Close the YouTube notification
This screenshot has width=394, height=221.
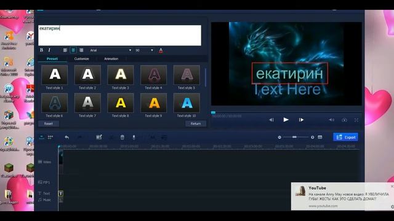[392, 187]
